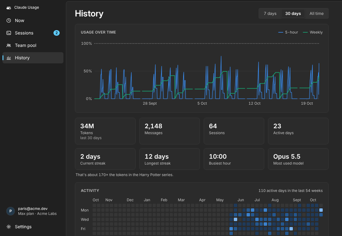Click the paris@acme.dev account email
Viewport: 342px width, 236px height.
tap(33, 209)
